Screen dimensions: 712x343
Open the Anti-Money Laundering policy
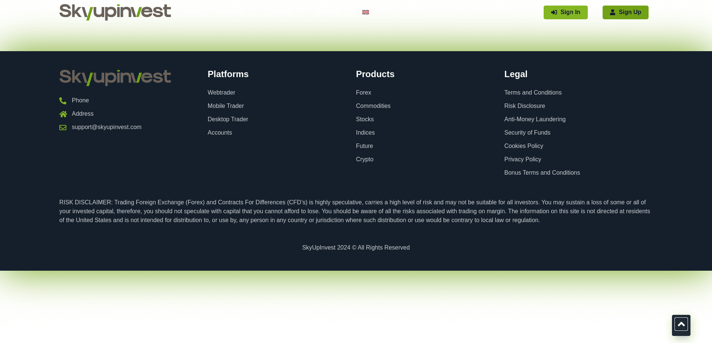point(535,119)
